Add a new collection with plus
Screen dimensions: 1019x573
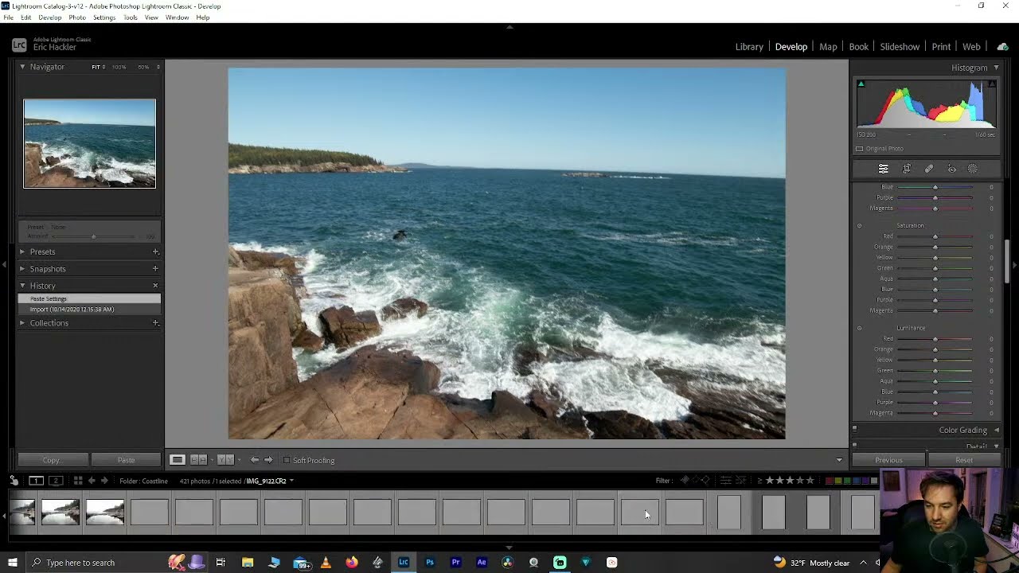click(x=155, y=322)
